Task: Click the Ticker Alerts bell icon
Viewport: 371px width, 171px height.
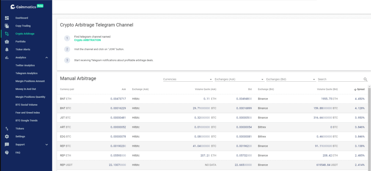Action: pyautogui.click(x=7, y=50)
